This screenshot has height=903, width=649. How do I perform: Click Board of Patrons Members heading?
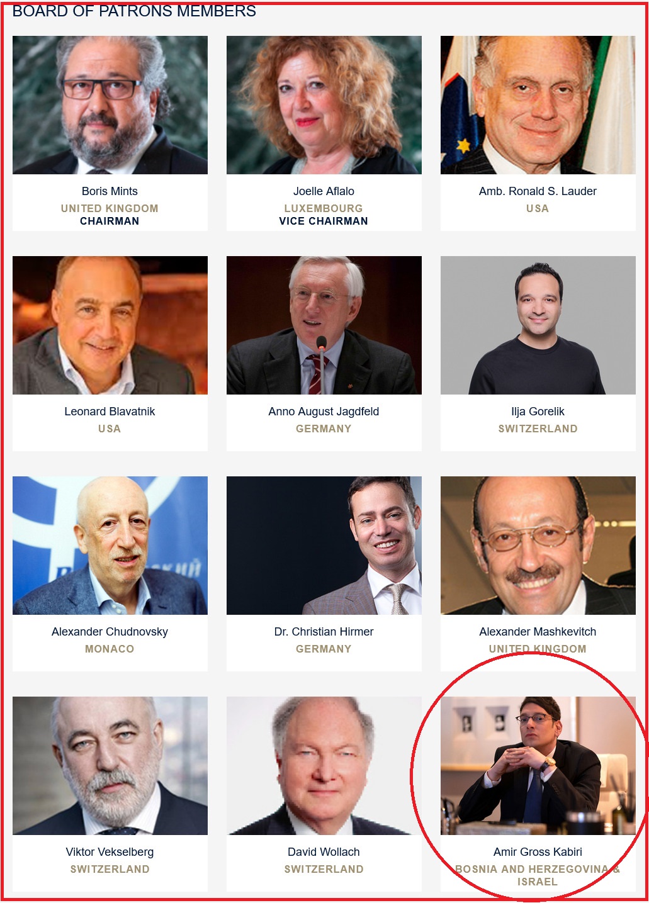(134, 11)
